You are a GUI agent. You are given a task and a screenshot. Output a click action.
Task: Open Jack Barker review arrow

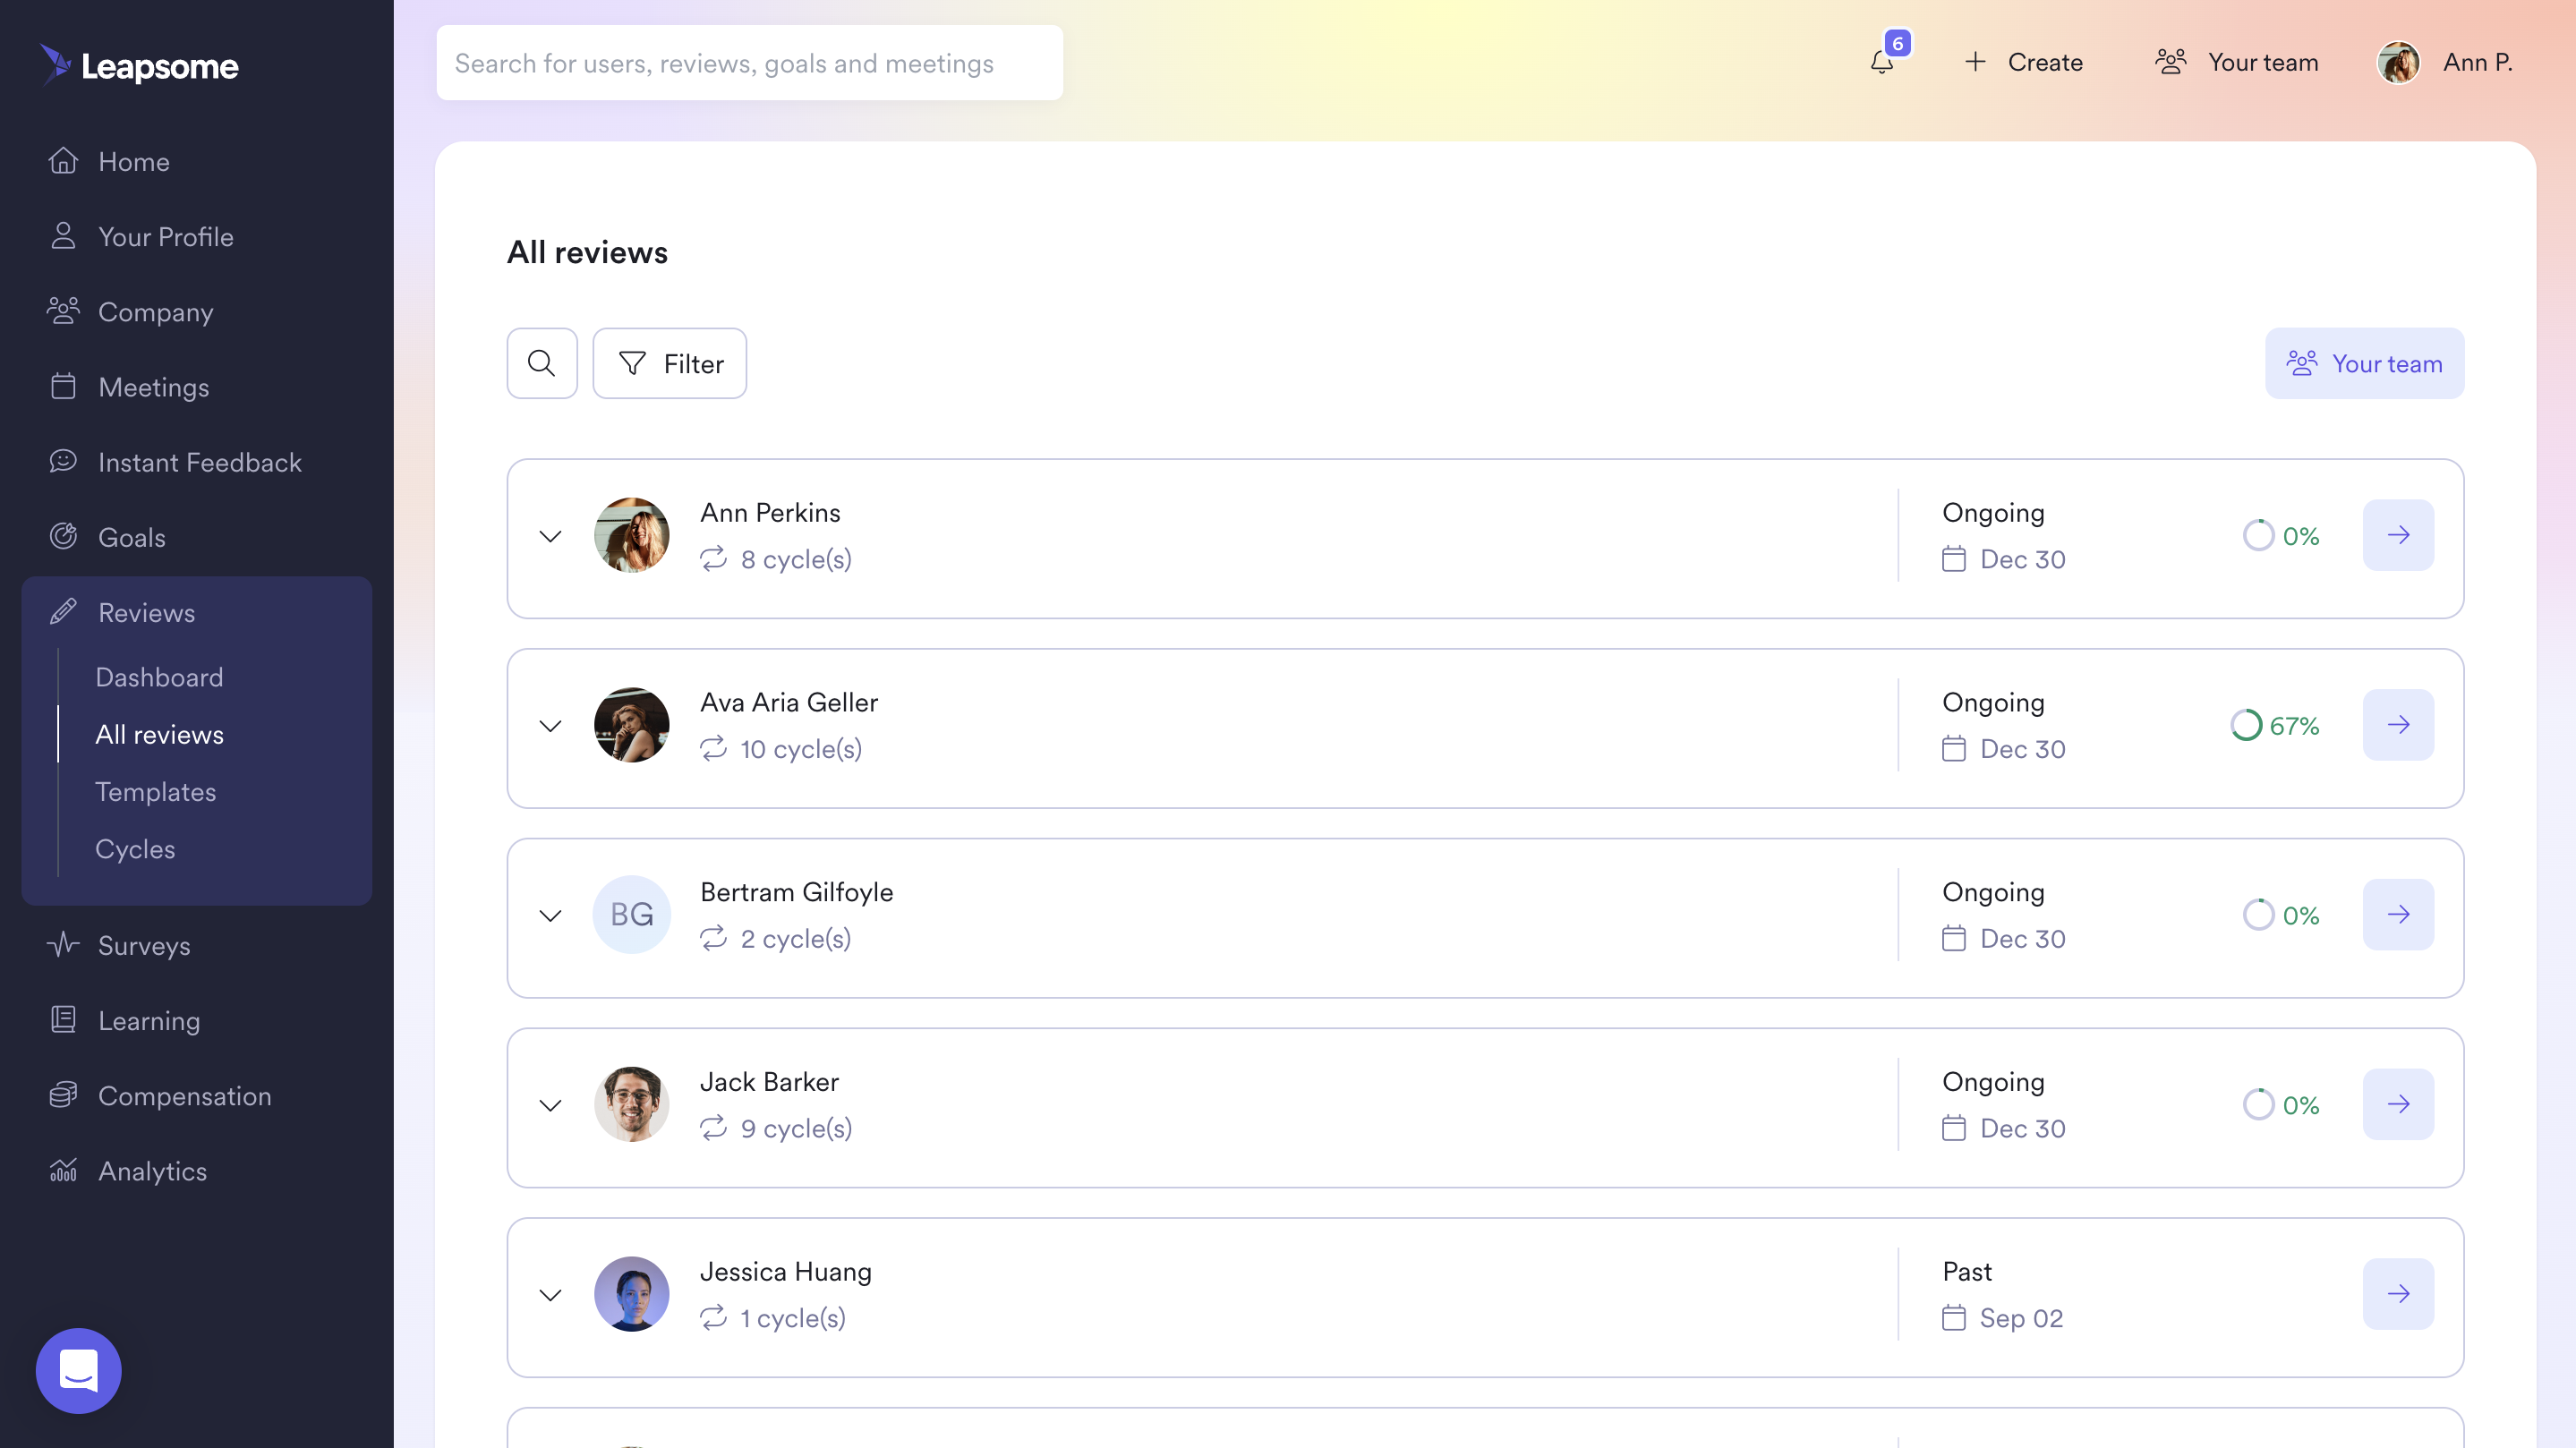coord(2398,1104)
